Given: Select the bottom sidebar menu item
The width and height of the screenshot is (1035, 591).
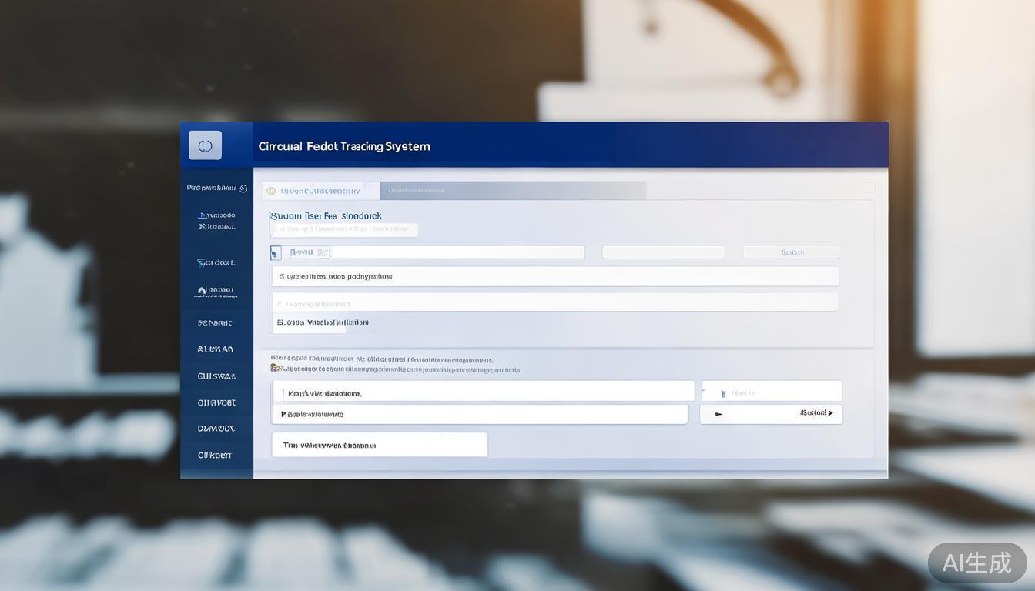Looking at the screenshot, I should 215,456.
